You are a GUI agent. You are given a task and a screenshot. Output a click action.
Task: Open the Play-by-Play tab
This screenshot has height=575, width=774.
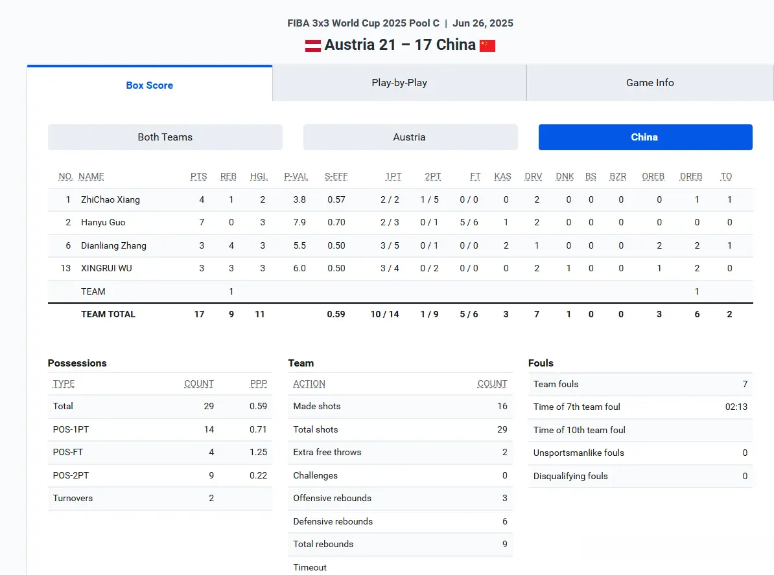tap(399, 83)
